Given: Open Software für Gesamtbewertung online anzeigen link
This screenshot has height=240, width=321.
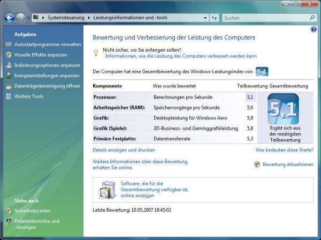Looking at the screenshot, I should click(155, 189).
